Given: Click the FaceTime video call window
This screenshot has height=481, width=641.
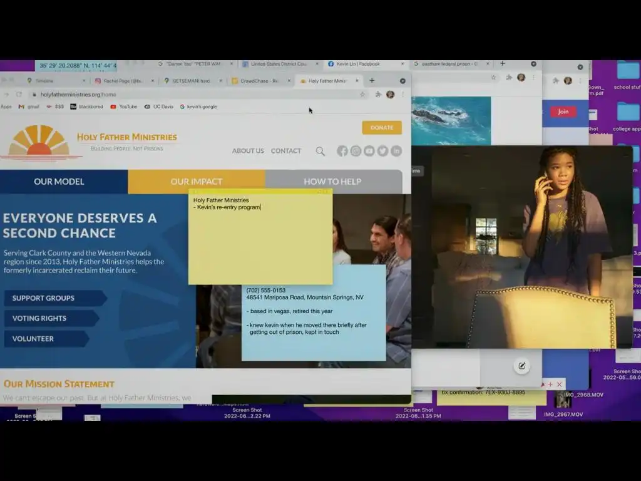Looking at the screenshot, I should [521, 247].
